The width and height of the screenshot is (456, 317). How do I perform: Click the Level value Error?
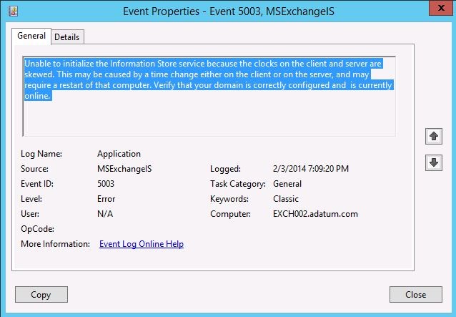click(x=106, y=199)
